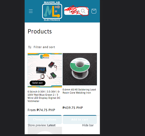Image resolution: width=145 pixels, height=136 pixels.
Task: Open Filter and sort options
Action: [41, 47]
